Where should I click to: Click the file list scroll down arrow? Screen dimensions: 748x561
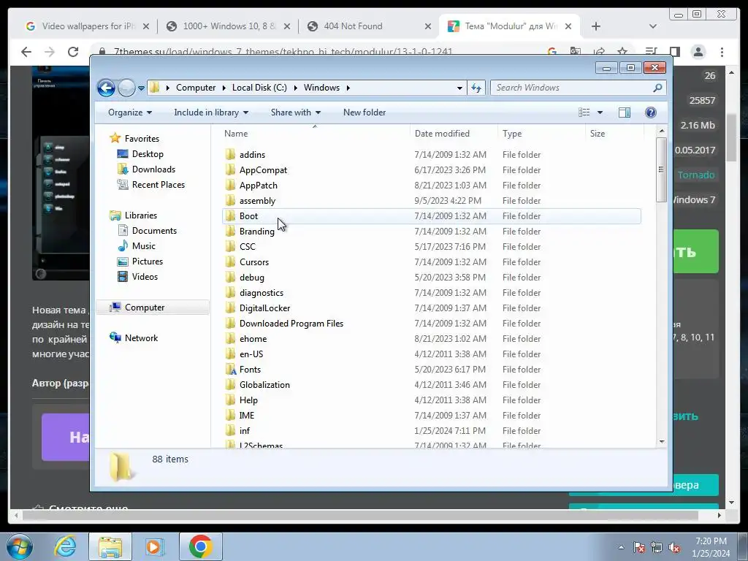point(661,442)
